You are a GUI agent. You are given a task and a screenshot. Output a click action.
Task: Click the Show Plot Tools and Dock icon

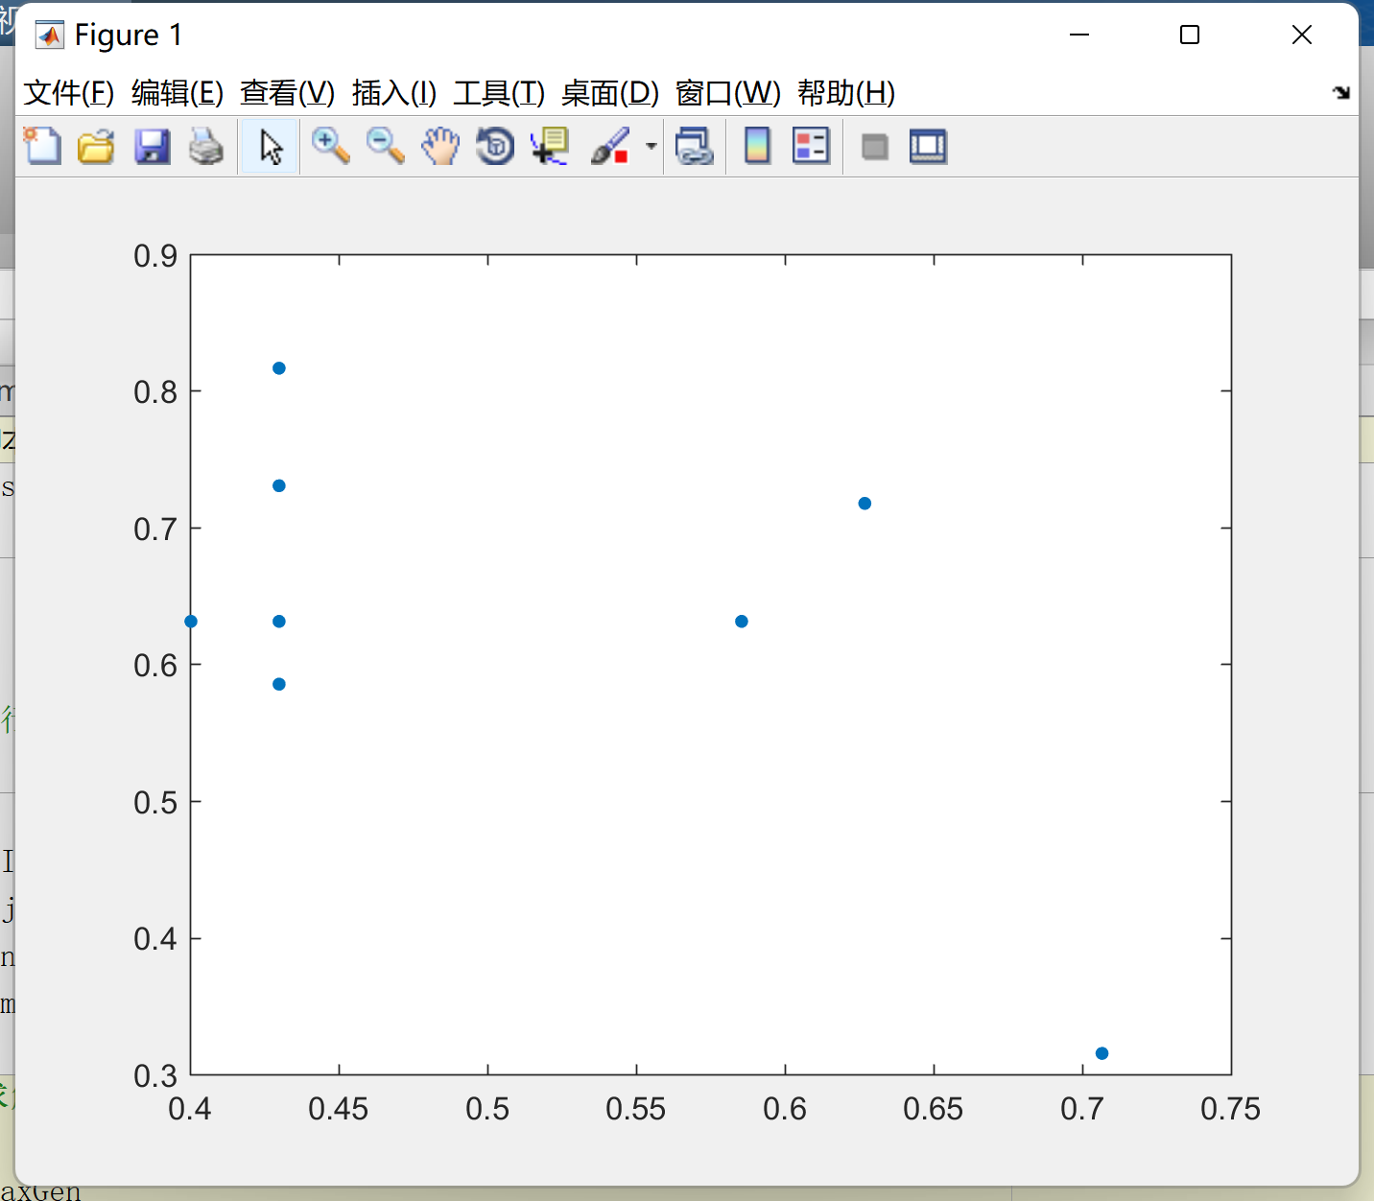coord(928,147)
